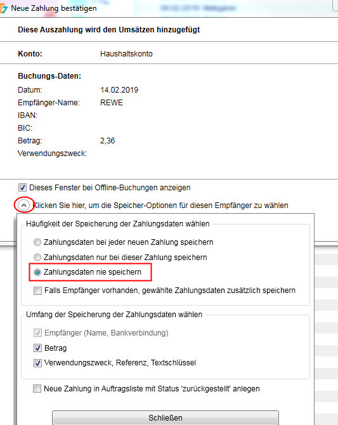This screenshot has height=425, width=338.
Task: Enable 'Neue Zahlung in Auftragsliste' zurückgestellt checkbox
Action: (x=37, y=389)
